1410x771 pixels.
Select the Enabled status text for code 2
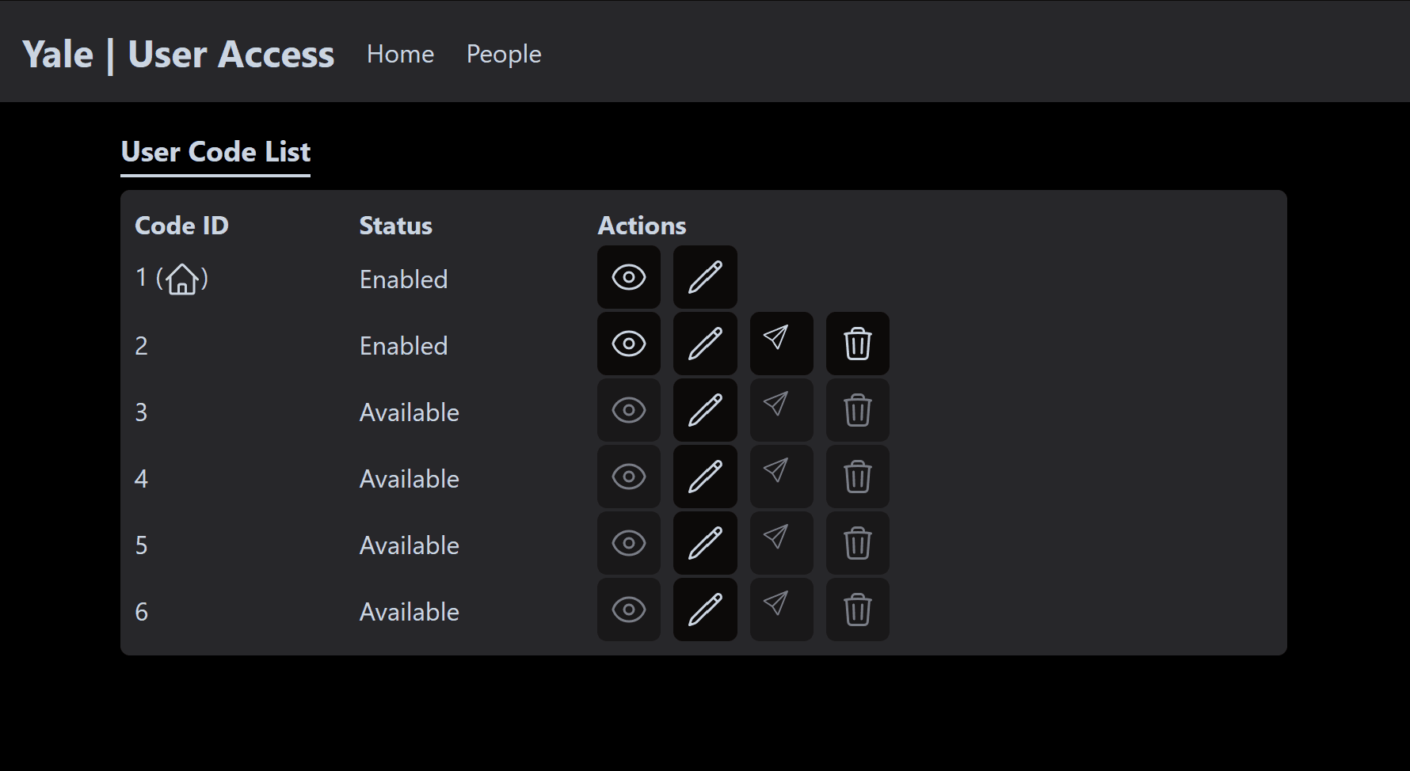[x=403, y=345]
